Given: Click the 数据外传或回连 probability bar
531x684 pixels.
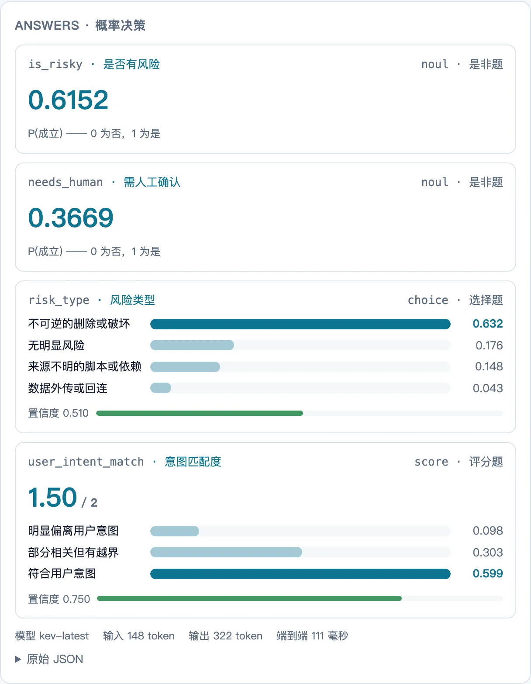Looking at the screenshot, I should [300, 388].
